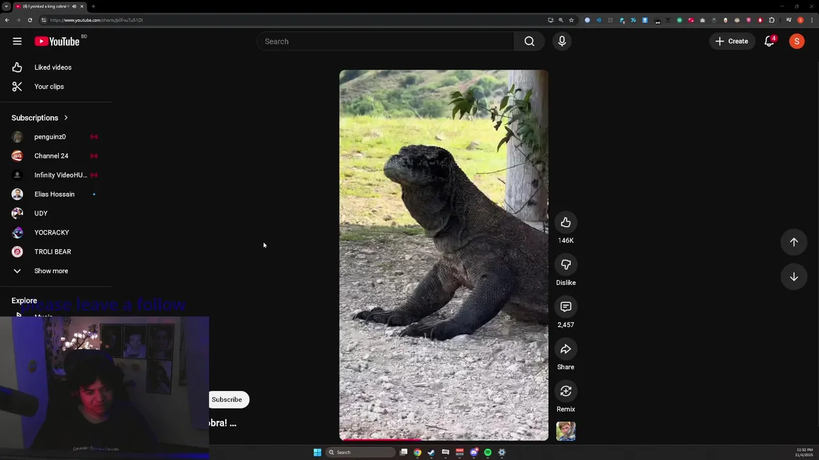Bookmark this page with the star
Viewport: 819px width, 460px height.
coord(571,20)
